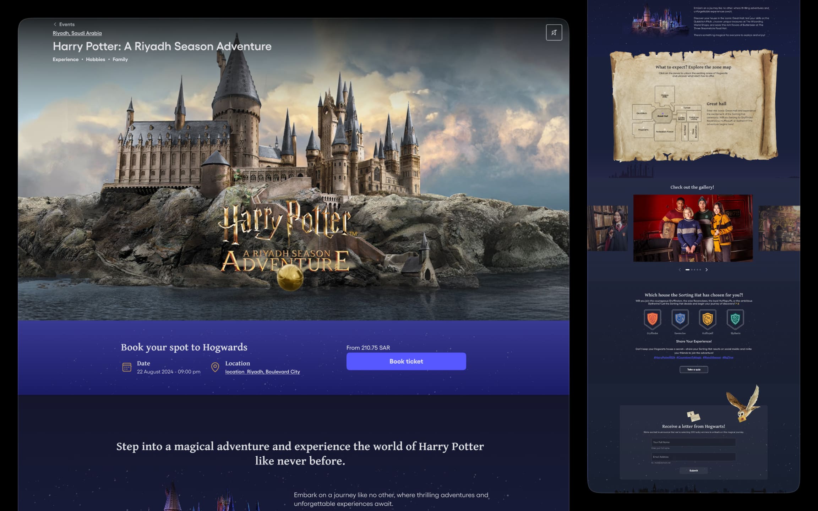Open the Riyadh, Boulevard City location link

262,372
